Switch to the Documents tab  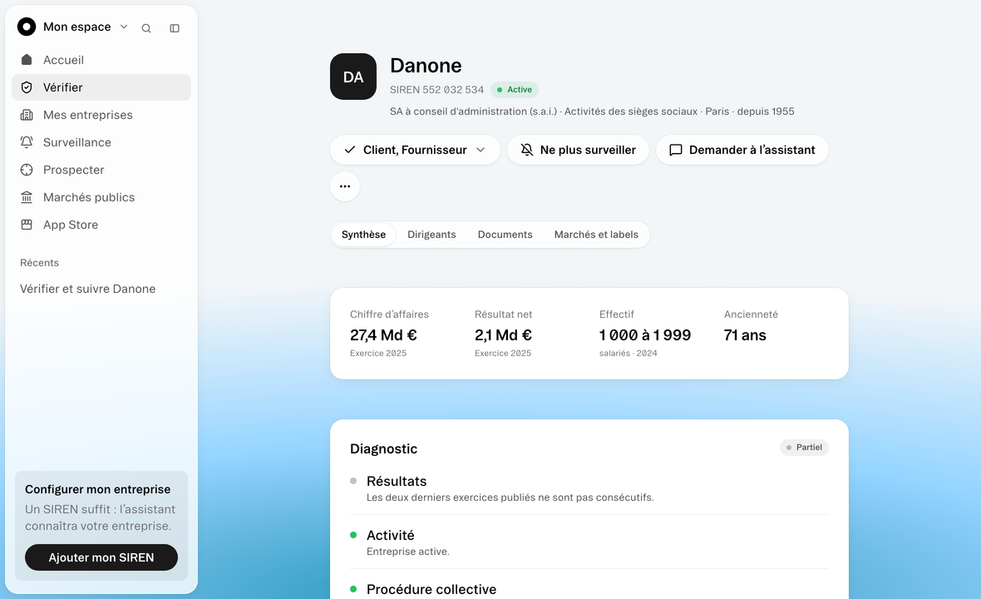[505, 235]
